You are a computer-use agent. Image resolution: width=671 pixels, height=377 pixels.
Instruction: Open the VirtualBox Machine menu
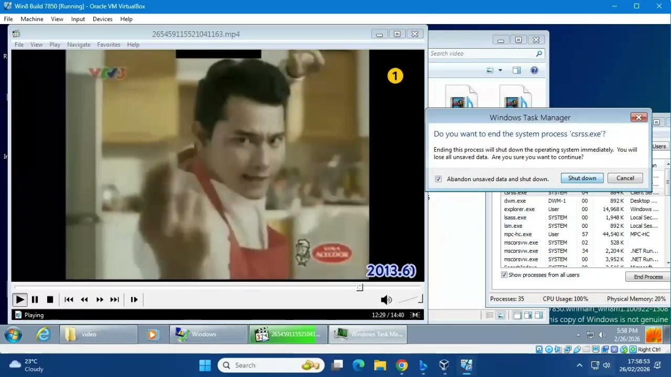coord(32,19)
